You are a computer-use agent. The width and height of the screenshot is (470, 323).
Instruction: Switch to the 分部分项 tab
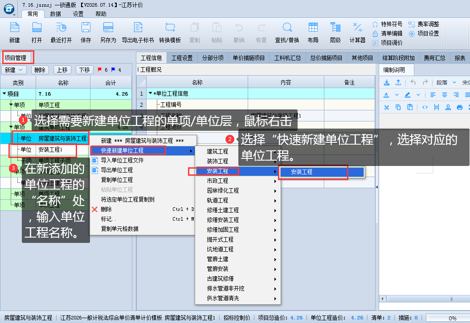[213, 58]
